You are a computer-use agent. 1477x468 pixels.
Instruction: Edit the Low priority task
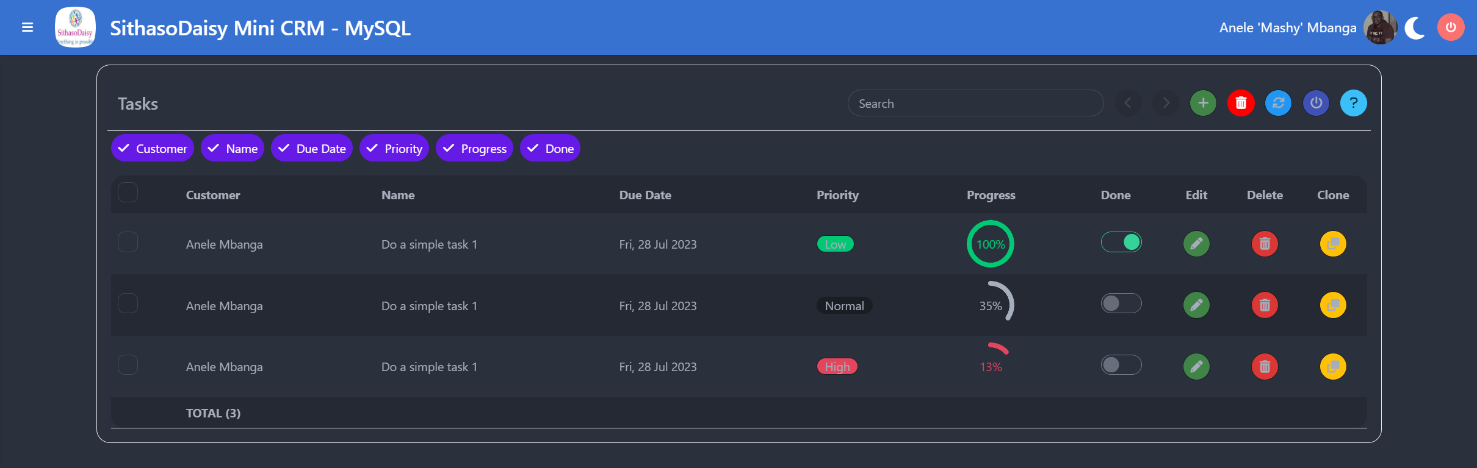[1196, 244]
